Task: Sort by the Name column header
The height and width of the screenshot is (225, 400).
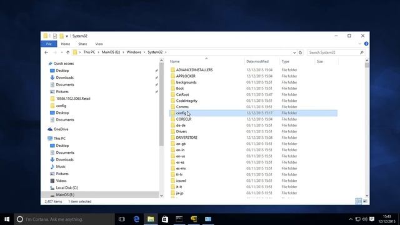Action: 175,61
